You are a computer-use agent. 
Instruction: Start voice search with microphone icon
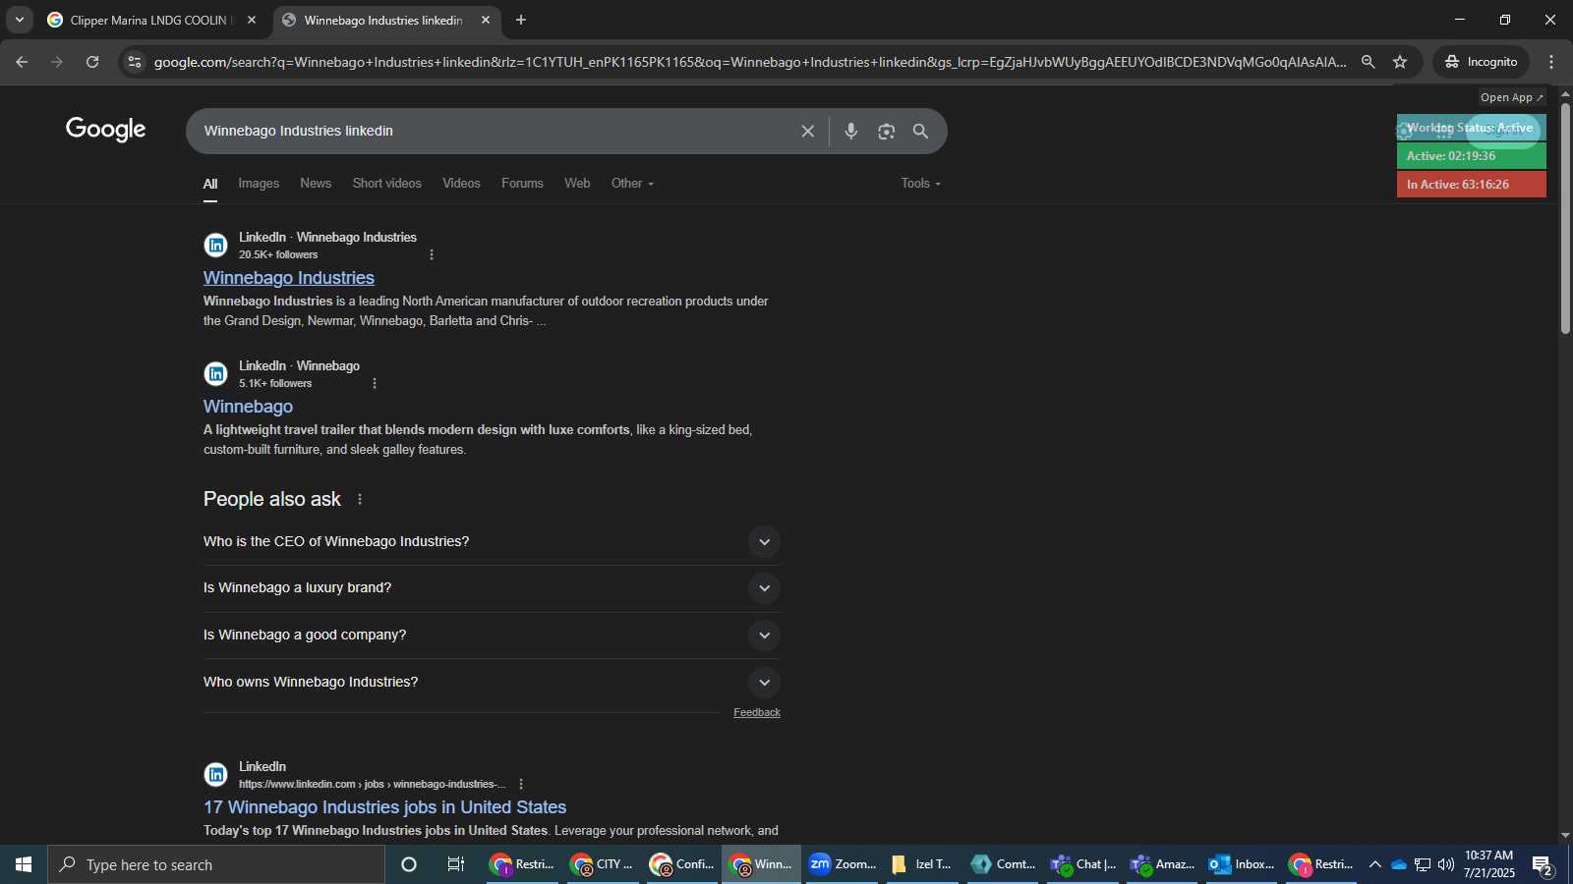[851, 131]
